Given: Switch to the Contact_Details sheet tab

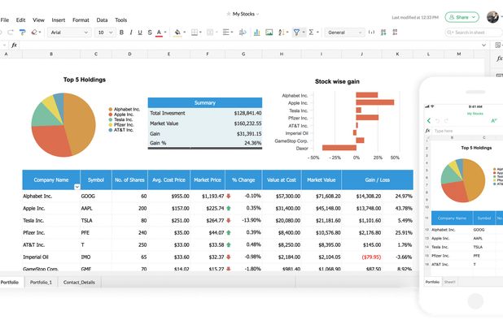Looking at the screenshot, I should tap(79, 283).
